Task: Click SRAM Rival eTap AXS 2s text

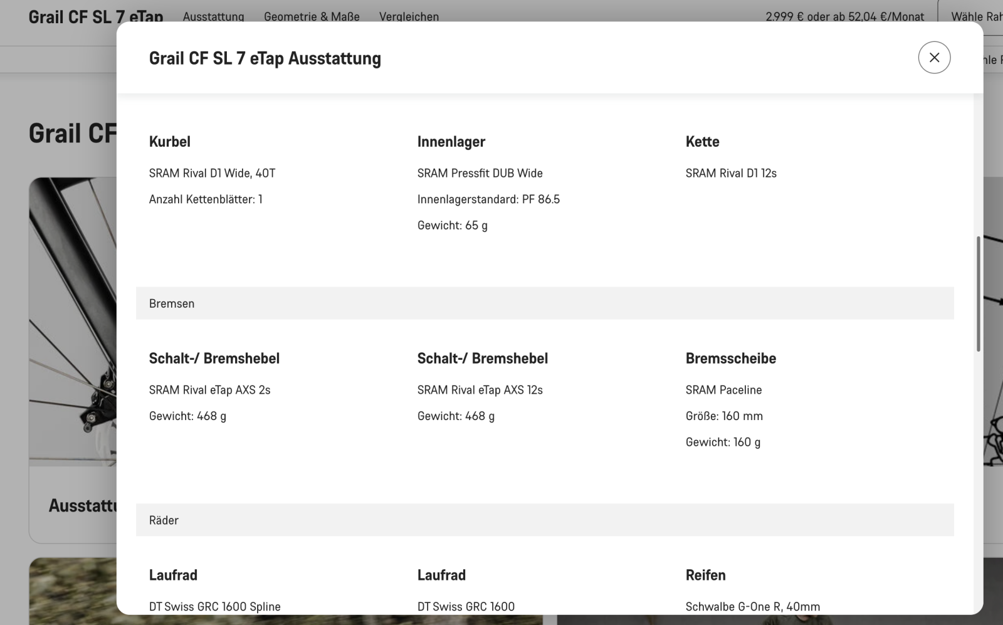Action: click(209, 390)
